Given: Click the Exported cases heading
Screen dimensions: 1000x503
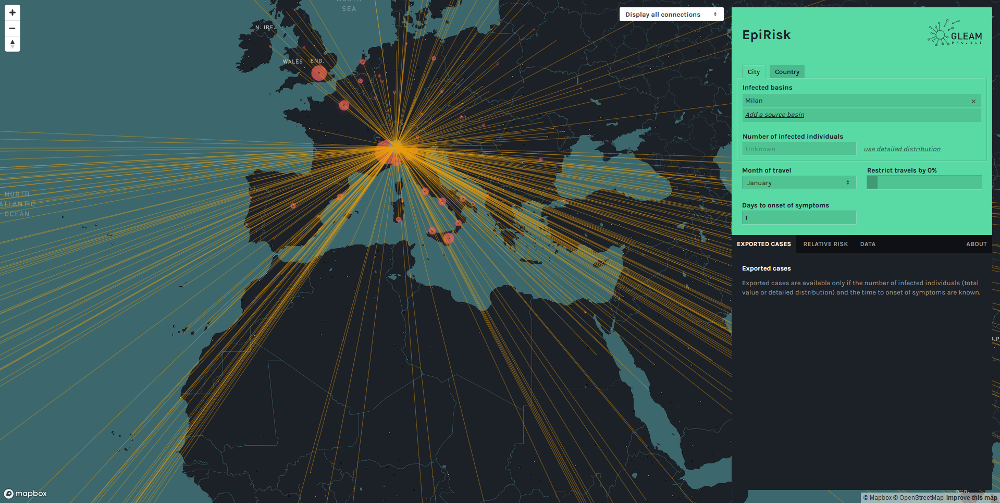Looking at the screenshot, I should click(x=766, y=268).
